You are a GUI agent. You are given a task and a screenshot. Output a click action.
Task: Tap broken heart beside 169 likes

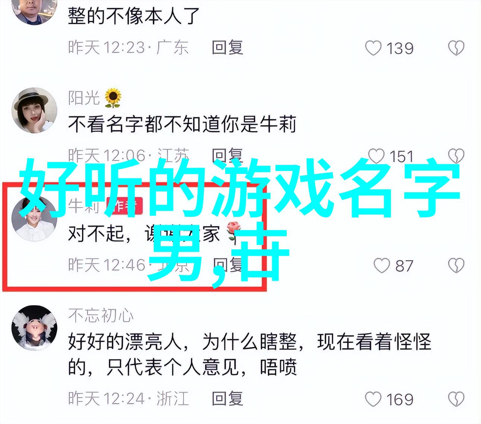[x=456, y=399]
